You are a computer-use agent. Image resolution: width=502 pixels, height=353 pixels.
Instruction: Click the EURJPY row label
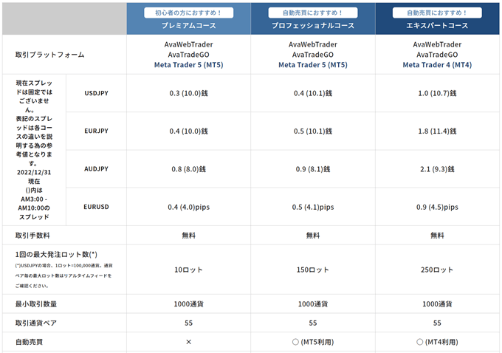coord(97,131)
